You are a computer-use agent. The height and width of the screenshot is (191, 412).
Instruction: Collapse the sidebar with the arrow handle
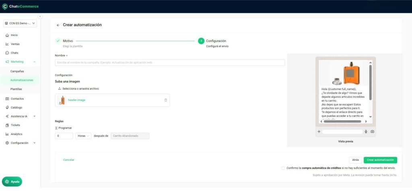(x=40, y=16)
